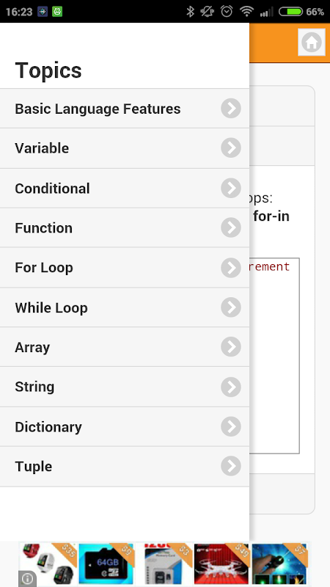The height and width of the screenshot is (587, 330).
Task: Open the Dictionary topic
Action: point(125,427)
